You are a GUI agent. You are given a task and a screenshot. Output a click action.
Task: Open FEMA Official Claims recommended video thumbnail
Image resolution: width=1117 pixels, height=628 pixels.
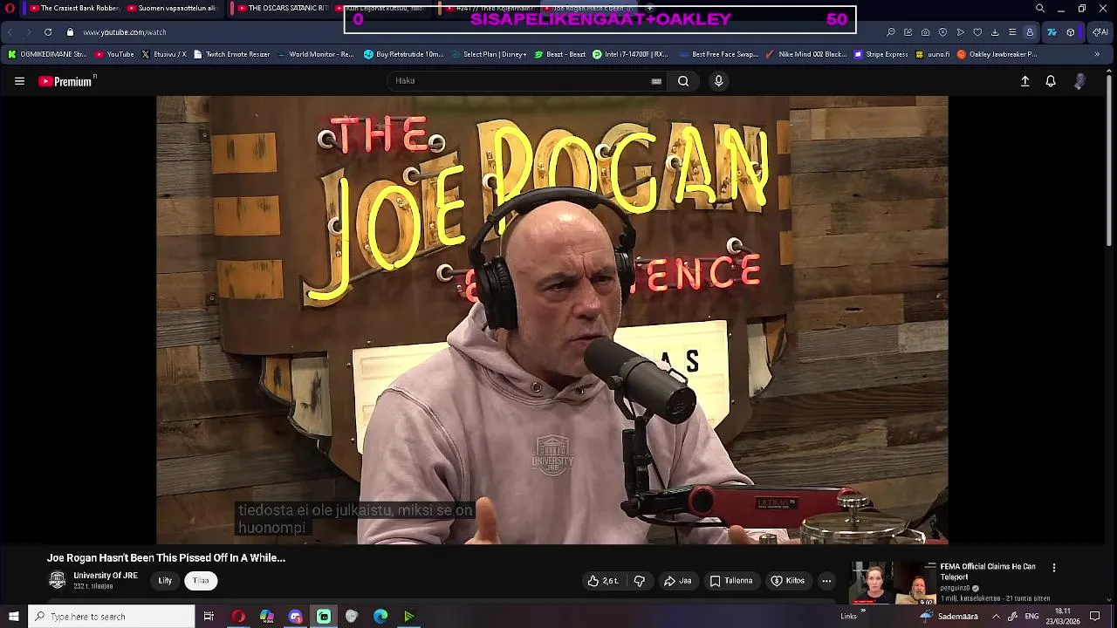(x=893, y=584)
